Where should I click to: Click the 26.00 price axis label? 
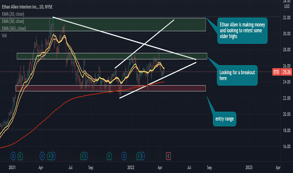click(x=287, y=66)
